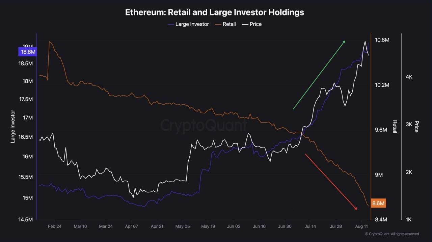Click the 10.8M retail axis tick
The width and height of the screenshot is (432, 242).
[x=382, y=40]
